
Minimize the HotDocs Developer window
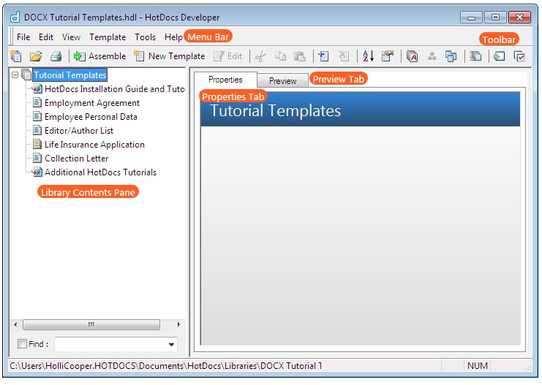[471, 18]
